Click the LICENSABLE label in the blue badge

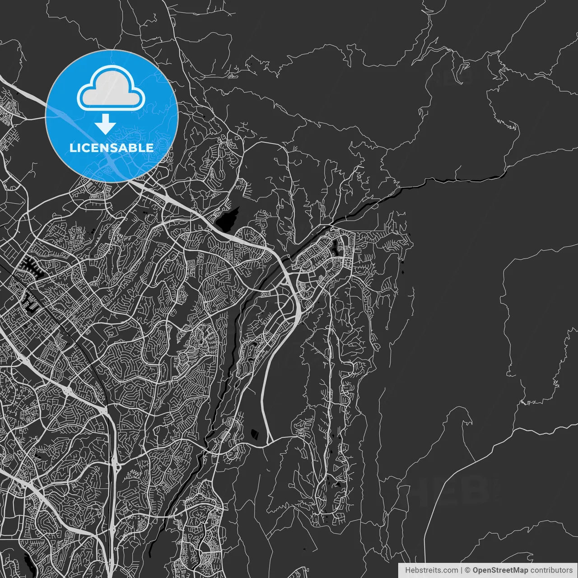[112, 148]
